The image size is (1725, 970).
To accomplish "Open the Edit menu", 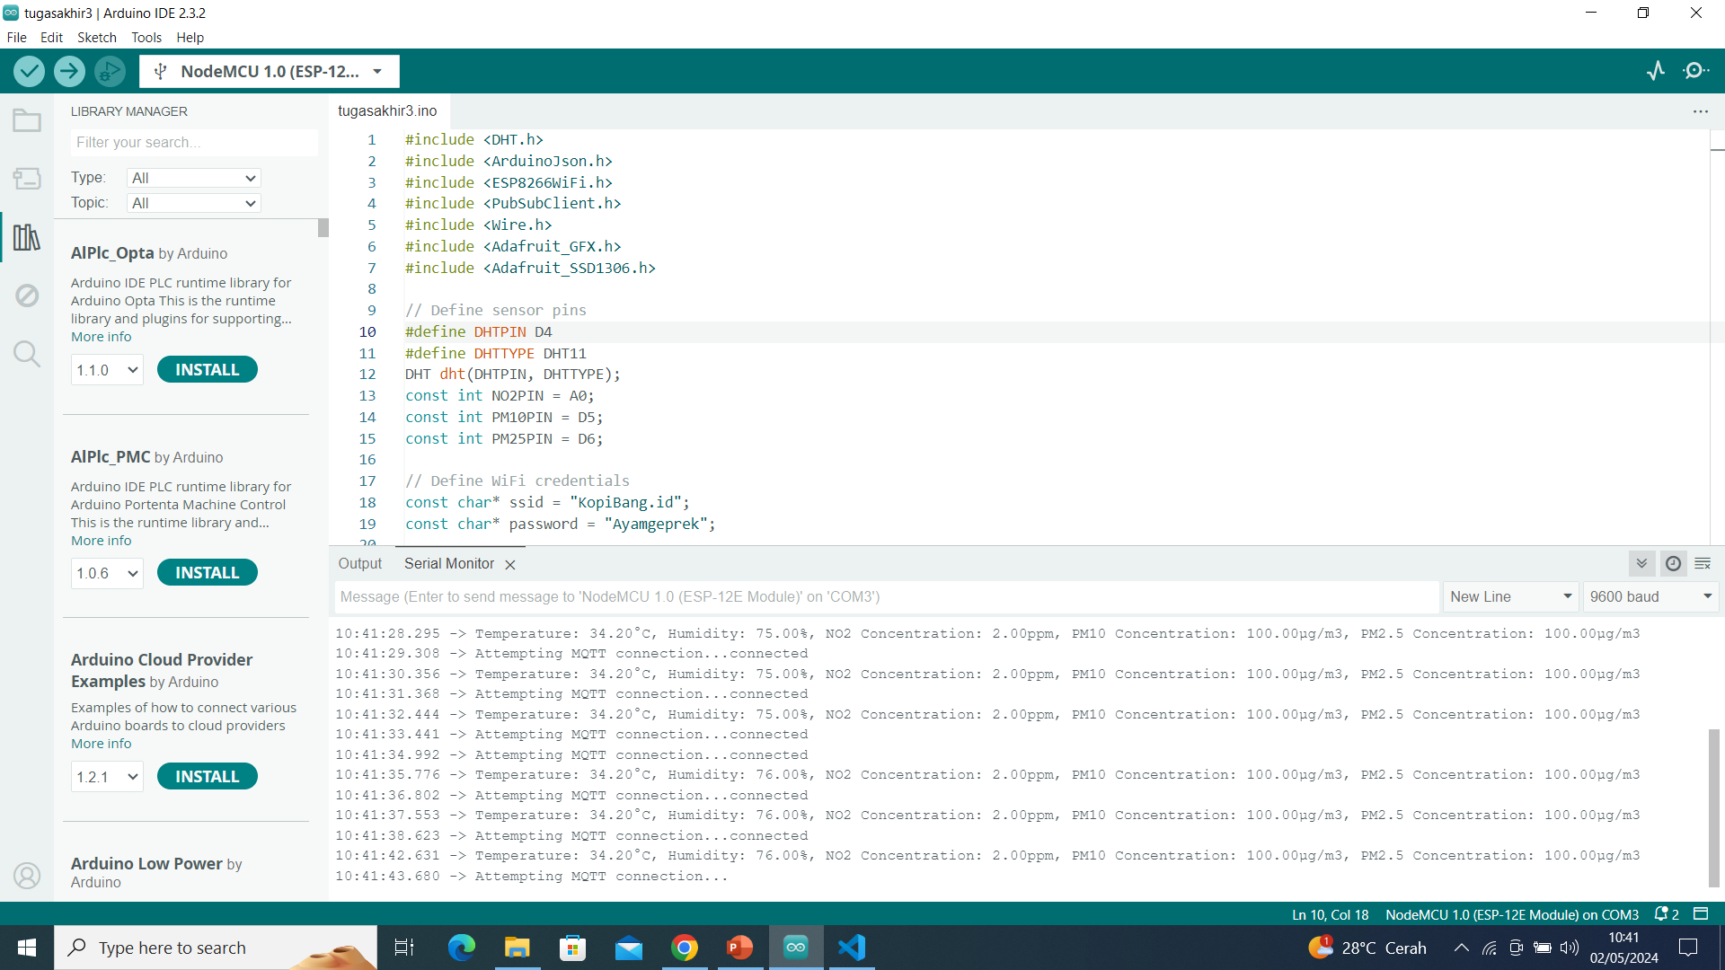I will (51, 38).
